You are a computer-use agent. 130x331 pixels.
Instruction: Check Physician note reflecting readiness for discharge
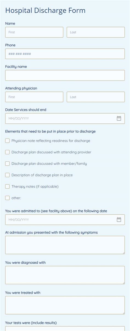click(7, 141)
